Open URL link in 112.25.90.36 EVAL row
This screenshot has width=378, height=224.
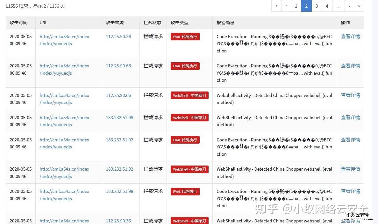click(x=64, y=40)
